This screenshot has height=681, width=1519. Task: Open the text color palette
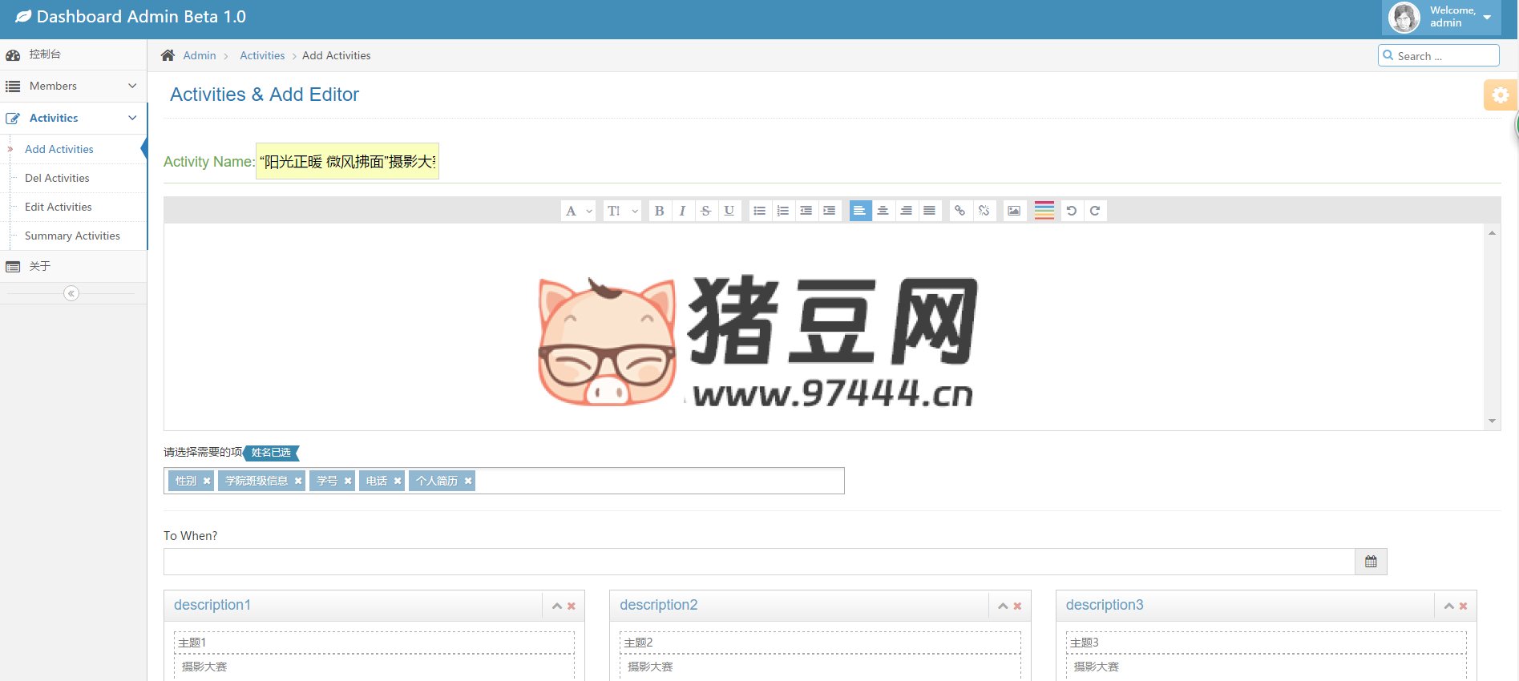(x=1044, y=211)
